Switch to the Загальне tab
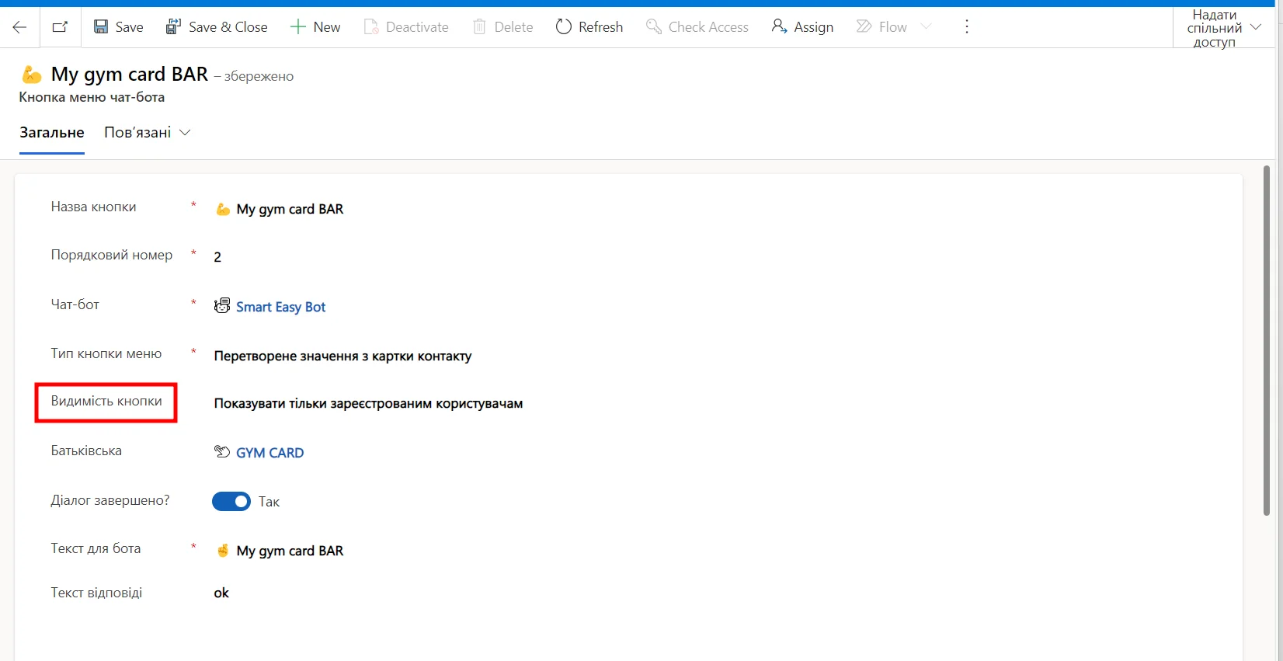This screenshot has height=661, width=1283. (52, 133)
